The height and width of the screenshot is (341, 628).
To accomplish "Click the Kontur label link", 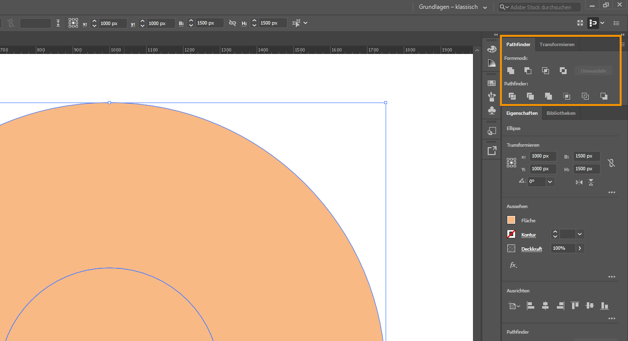I will (528, 235).
